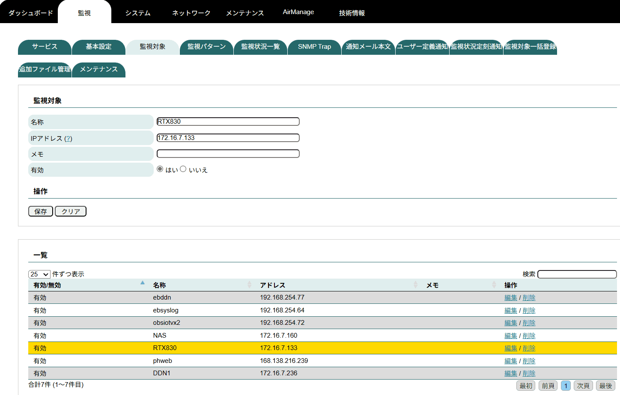Click 編集 for the ebddn row
Viewport: 620px width, 395px height.
tap(511, 298)
